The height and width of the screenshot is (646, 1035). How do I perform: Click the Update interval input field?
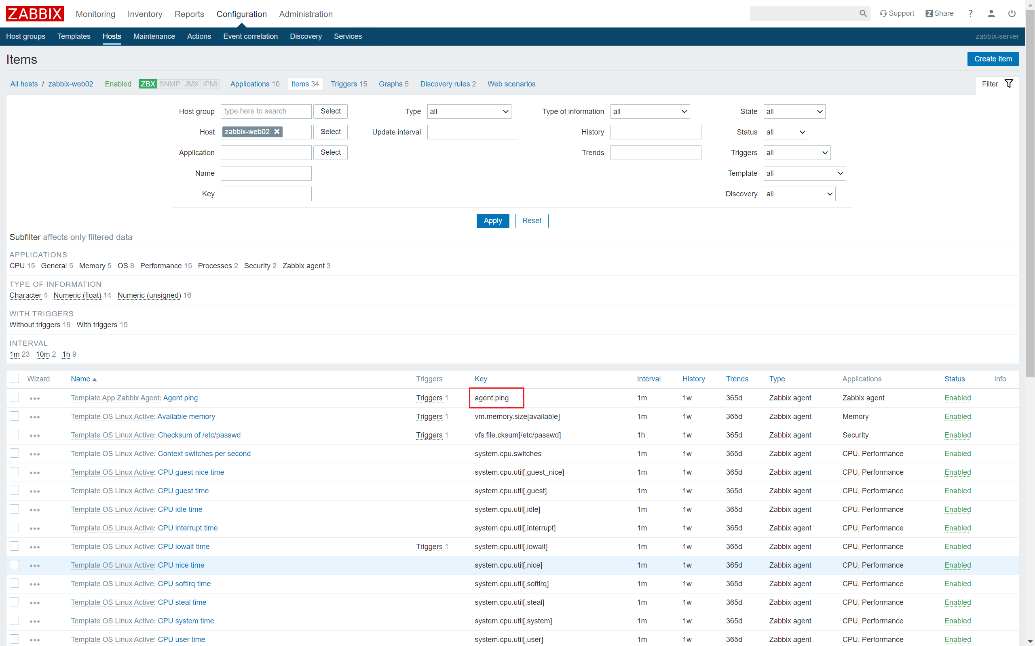tap(472, 132)
